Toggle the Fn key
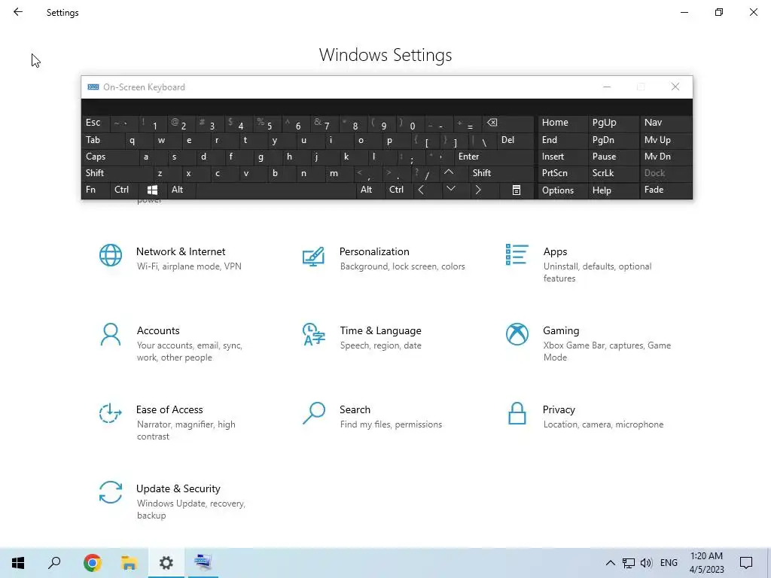The height and width of the screenshot is (578, 771). point(96,190)
